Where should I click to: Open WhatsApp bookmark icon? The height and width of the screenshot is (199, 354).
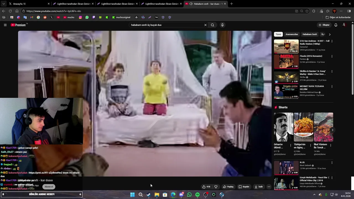click(87, 17)
